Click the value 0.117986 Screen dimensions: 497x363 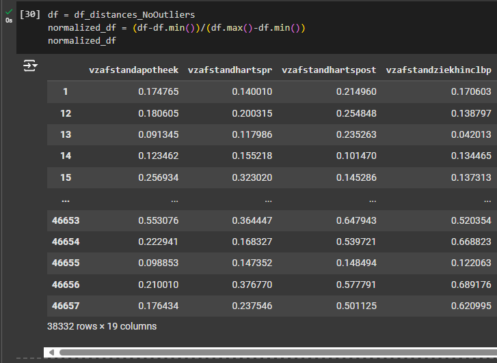[252, 134]
